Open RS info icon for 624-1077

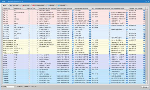109,78
